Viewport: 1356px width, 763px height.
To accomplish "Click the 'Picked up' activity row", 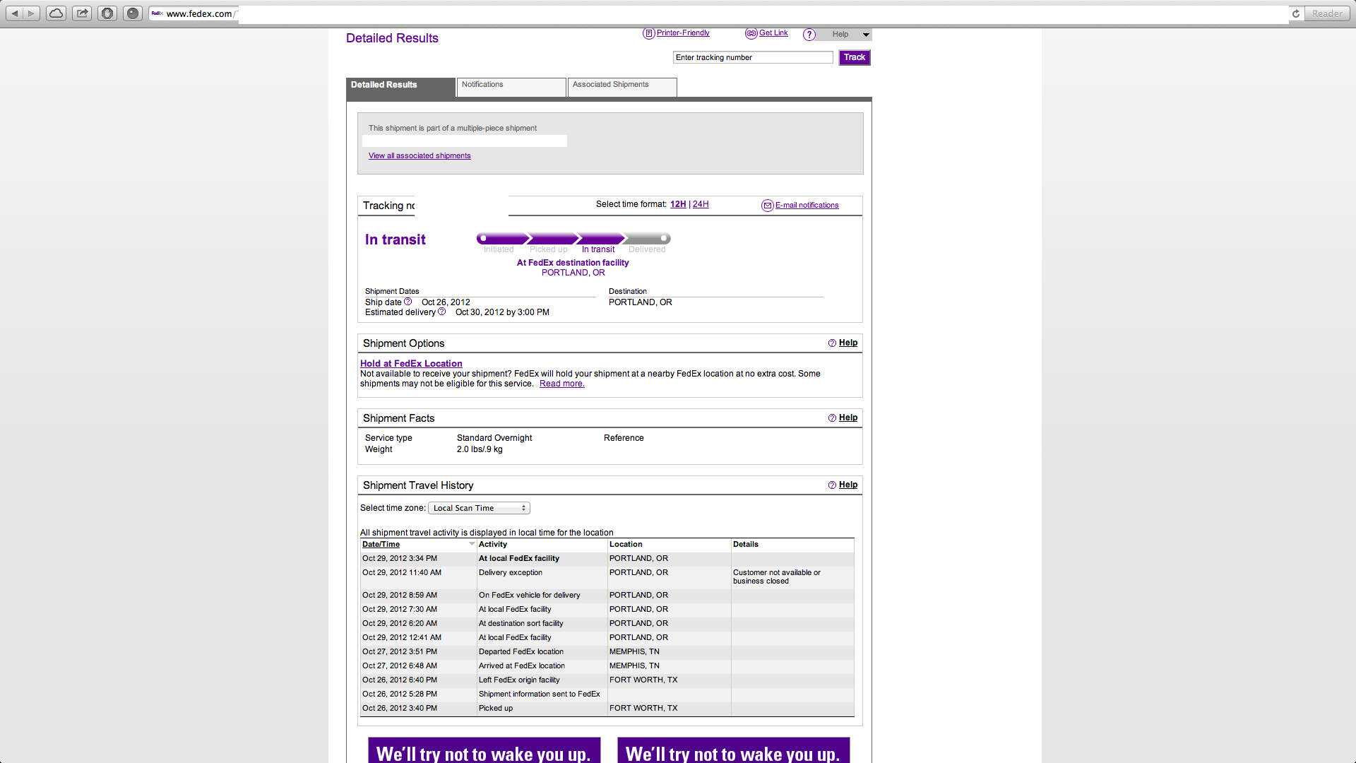I will pyautogui.click(x=607, y=708).
